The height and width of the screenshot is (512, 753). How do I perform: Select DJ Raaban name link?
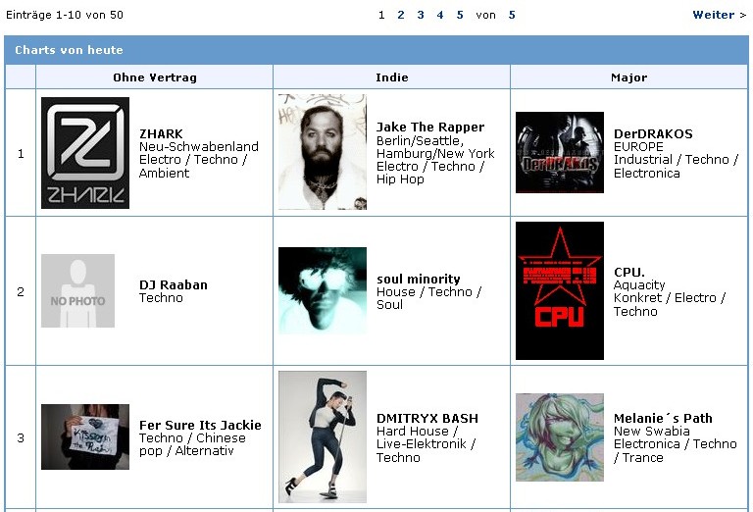(x=174, y=284)
